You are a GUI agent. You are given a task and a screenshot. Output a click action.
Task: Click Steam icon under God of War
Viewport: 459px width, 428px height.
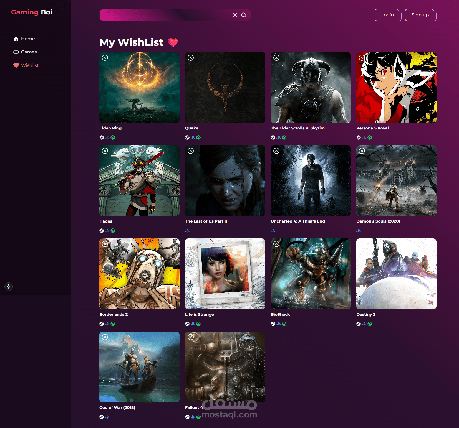click(102, 417)
